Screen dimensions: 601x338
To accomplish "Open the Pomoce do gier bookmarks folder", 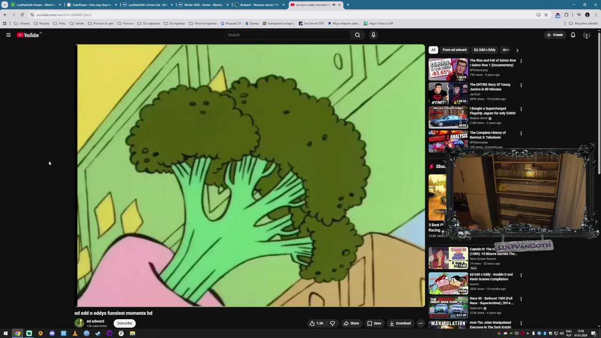I will 100,23.
